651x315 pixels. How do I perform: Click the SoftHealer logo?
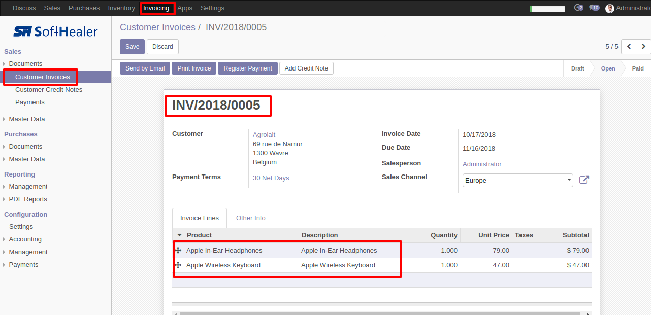[55, 31]
